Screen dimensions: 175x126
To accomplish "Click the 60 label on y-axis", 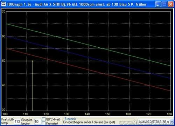I will pyautogui.click(x=3, y=36).
